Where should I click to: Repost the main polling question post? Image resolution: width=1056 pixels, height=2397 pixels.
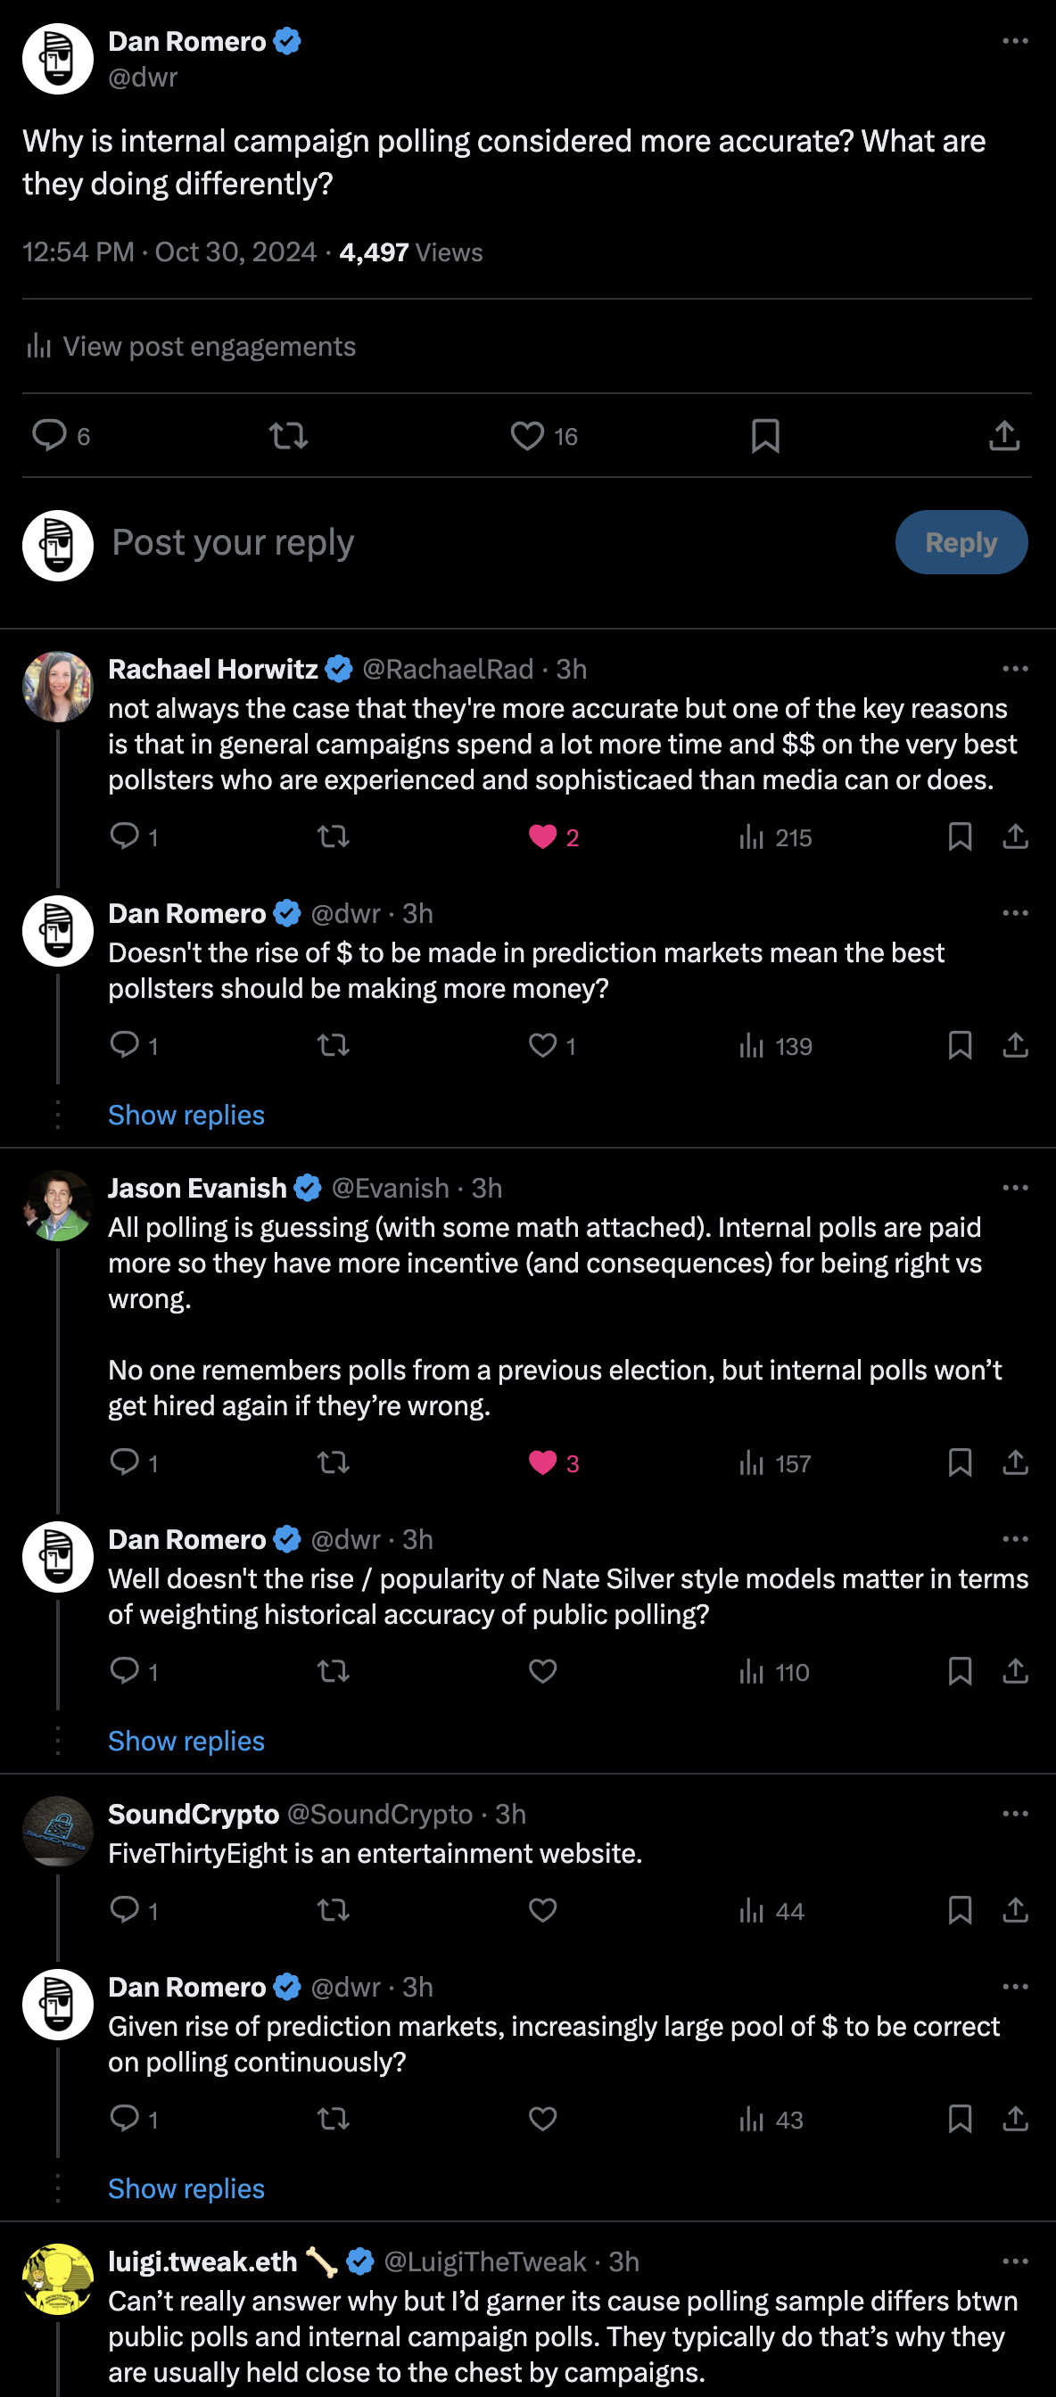click(288, 435)
